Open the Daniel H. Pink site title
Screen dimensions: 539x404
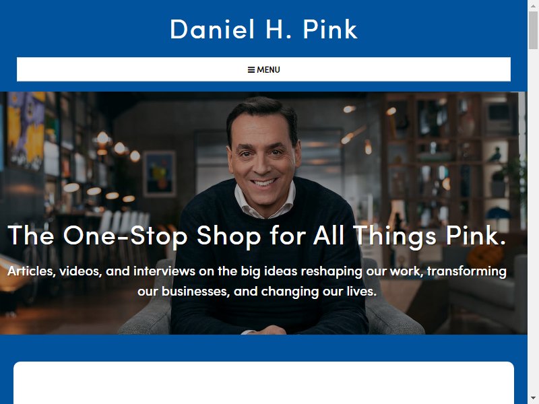tap(263, 29)
